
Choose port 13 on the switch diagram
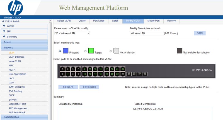(x=95, y=69)
